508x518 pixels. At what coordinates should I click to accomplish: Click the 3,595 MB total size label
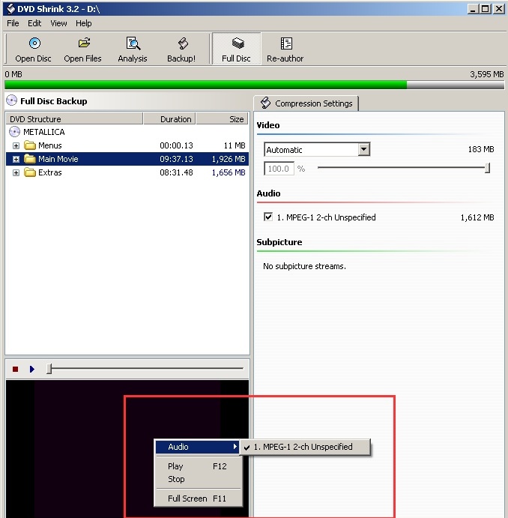487,74
